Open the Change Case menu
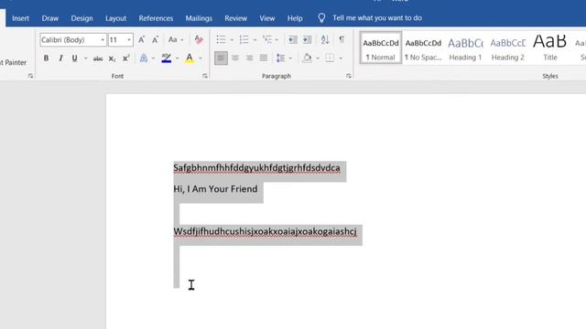Image resolution: width=586 pixels, height=329 pixels. pyautogui.click(x=176, y=39)
